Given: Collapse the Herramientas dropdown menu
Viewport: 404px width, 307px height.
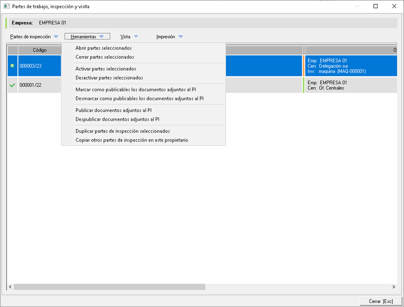Looking at the screenshot, I should pos(87,37).
